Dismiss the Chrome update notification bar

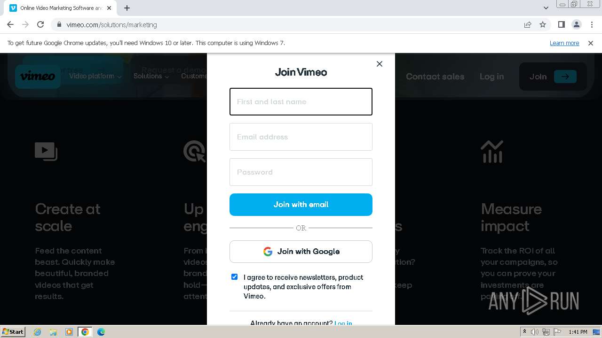[591, 43]
